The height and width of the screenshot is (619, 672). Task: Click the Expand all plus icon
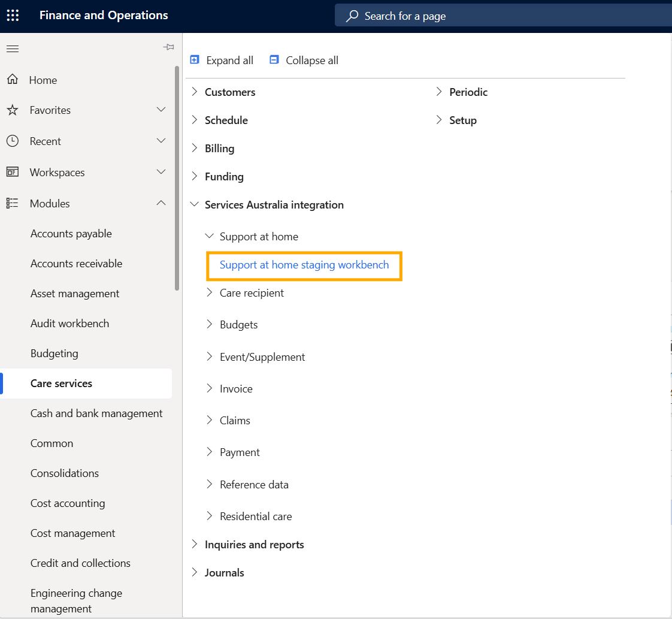pos(195,59)
